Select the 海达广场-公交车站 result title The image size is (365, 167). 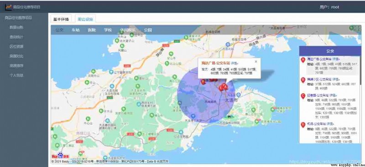tap(319, 59)
